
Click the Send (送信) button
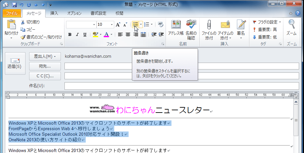coord(15,63)
